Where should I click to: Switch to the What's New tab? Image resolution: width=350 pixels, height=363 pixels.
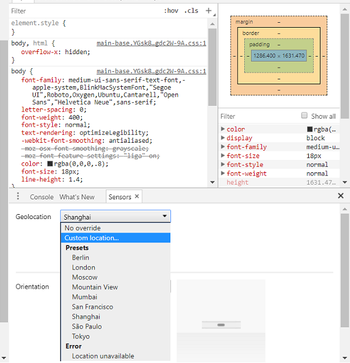tap(77, 197)
